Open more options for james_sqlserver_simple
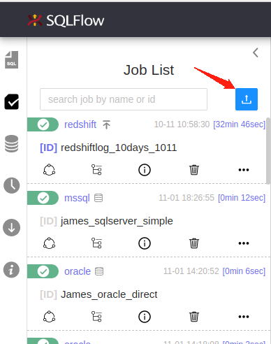 click(244, 243)
